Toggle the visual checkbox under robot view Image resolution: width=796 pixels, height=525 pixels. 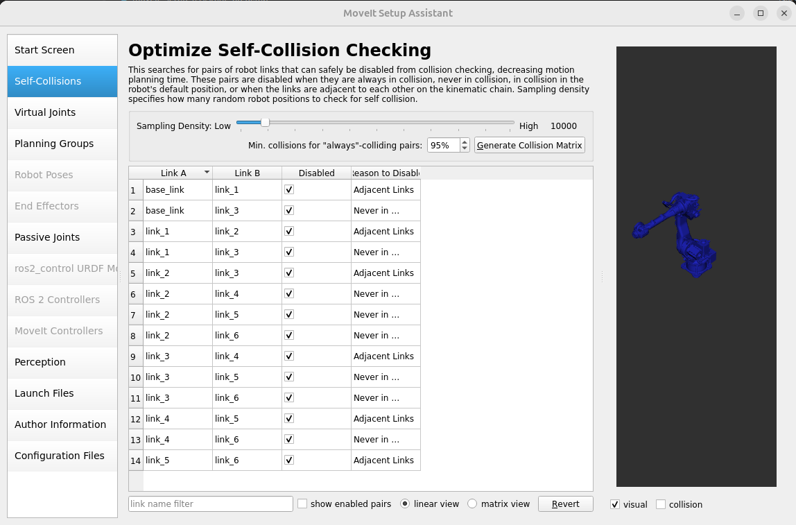coord(615,504)
